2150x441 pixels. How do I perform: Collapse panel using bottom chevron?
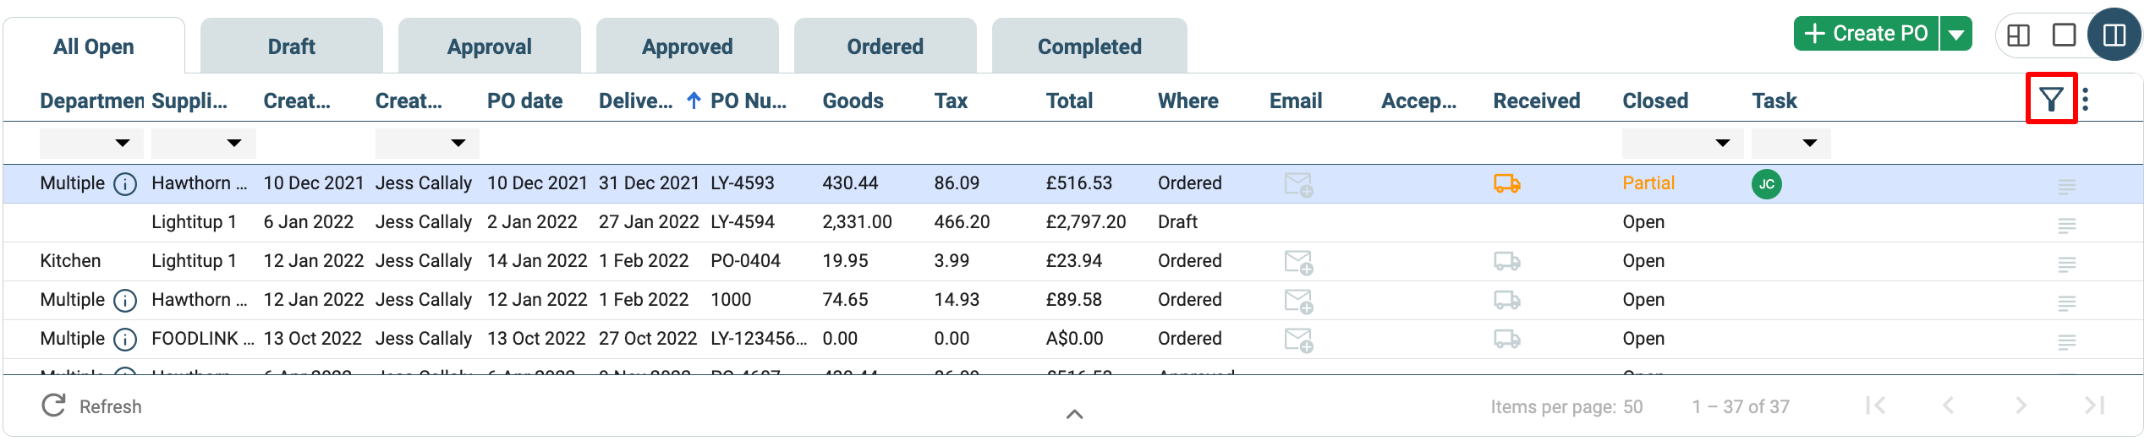[x=1074, y=414]
